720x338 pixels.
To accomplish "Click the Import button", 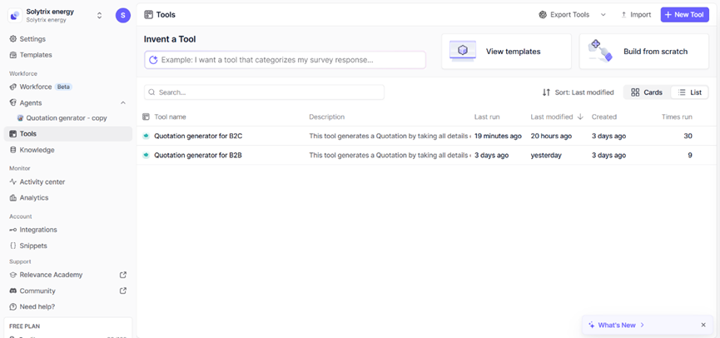I will (636, 15).
